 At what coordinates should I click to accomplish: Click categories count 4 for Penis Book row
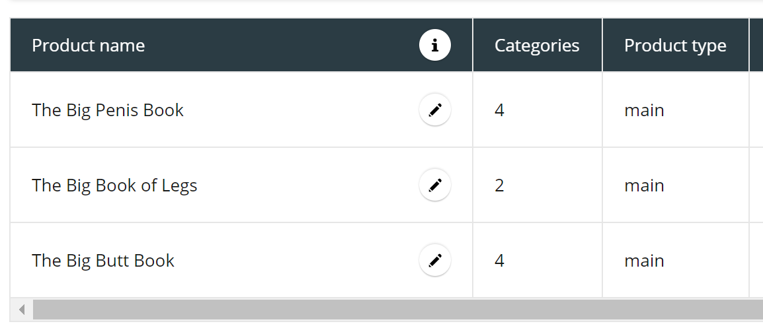click(499, 110)
